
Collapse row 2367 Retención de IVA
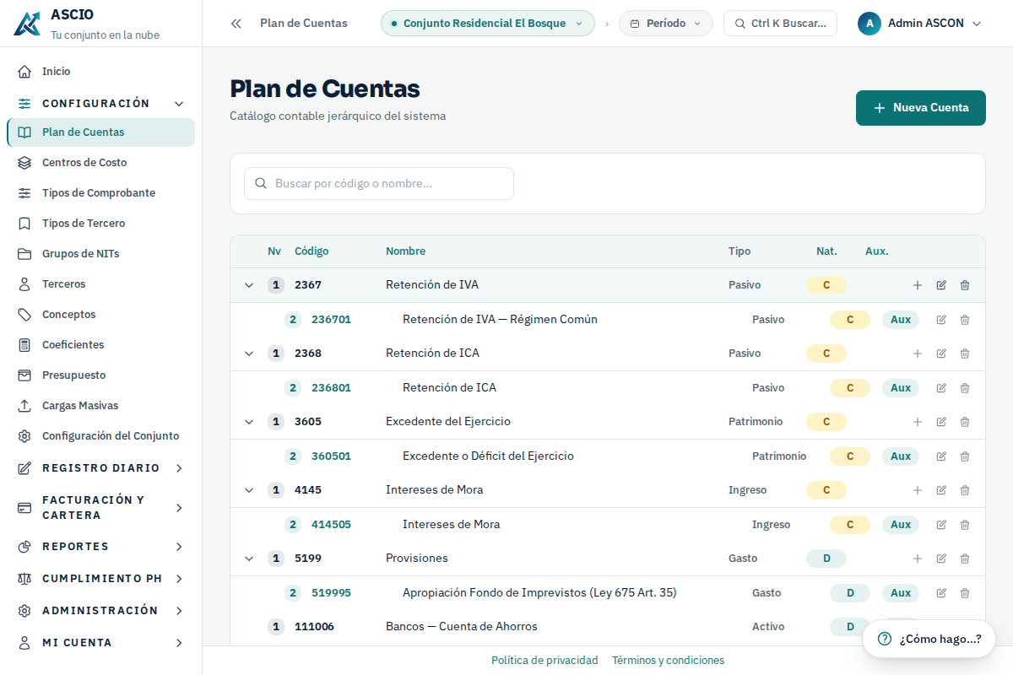[249, 285]
